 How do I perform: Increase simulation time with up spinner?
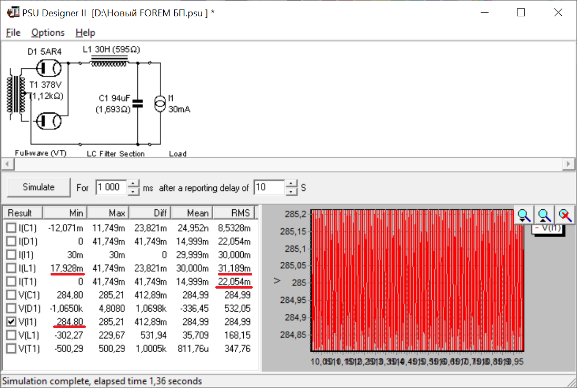point(134,184)
